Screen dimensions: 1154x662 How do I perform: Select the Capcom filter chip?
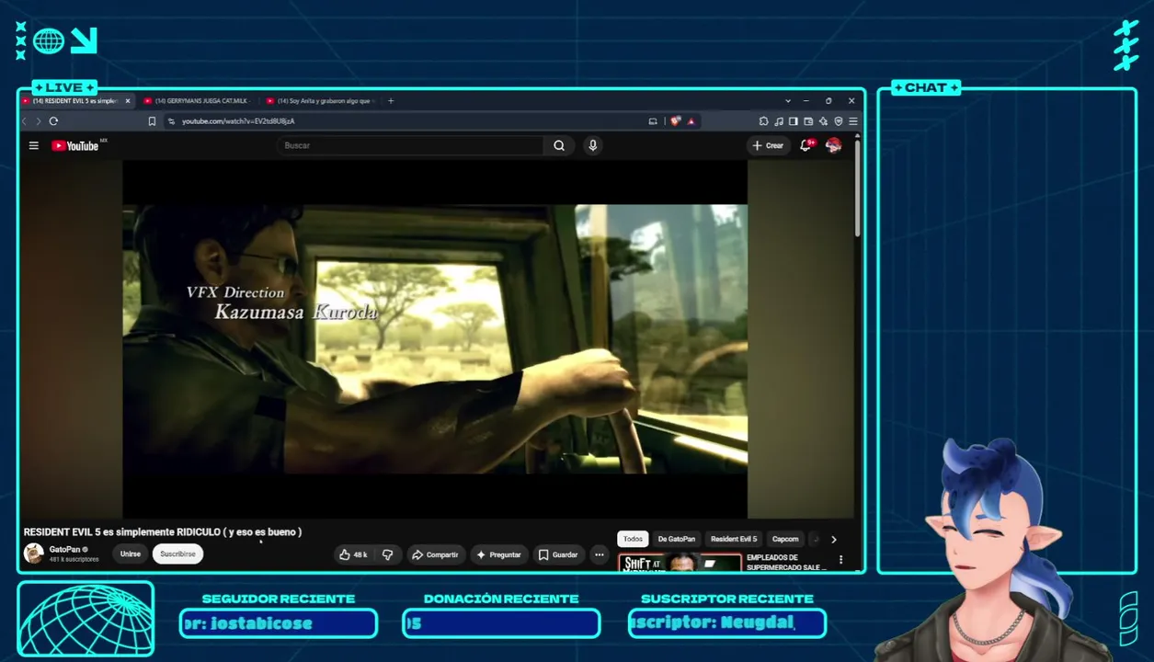[x=785, y=539]
